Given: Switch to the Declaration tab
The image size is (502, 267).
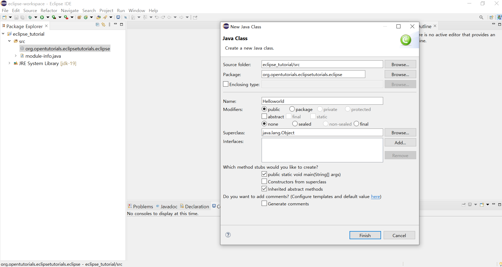Looking at the screenshot, I should [195, 206].
